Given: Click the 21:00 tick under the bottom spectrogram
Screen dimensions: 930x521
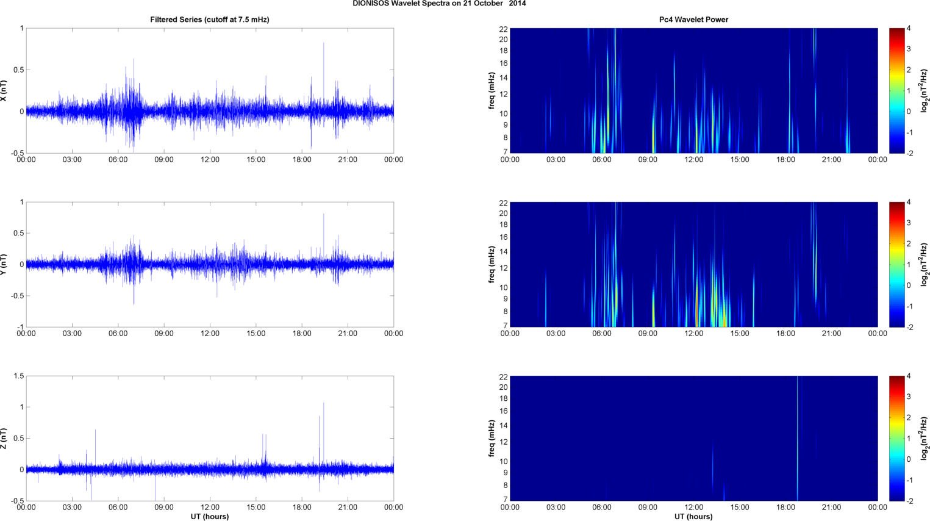Looking at the screenshot, I should [x=832, y=508].
